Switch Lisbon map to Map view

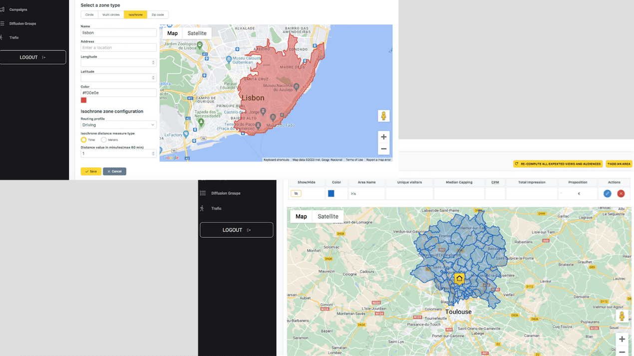click(172, 33)
